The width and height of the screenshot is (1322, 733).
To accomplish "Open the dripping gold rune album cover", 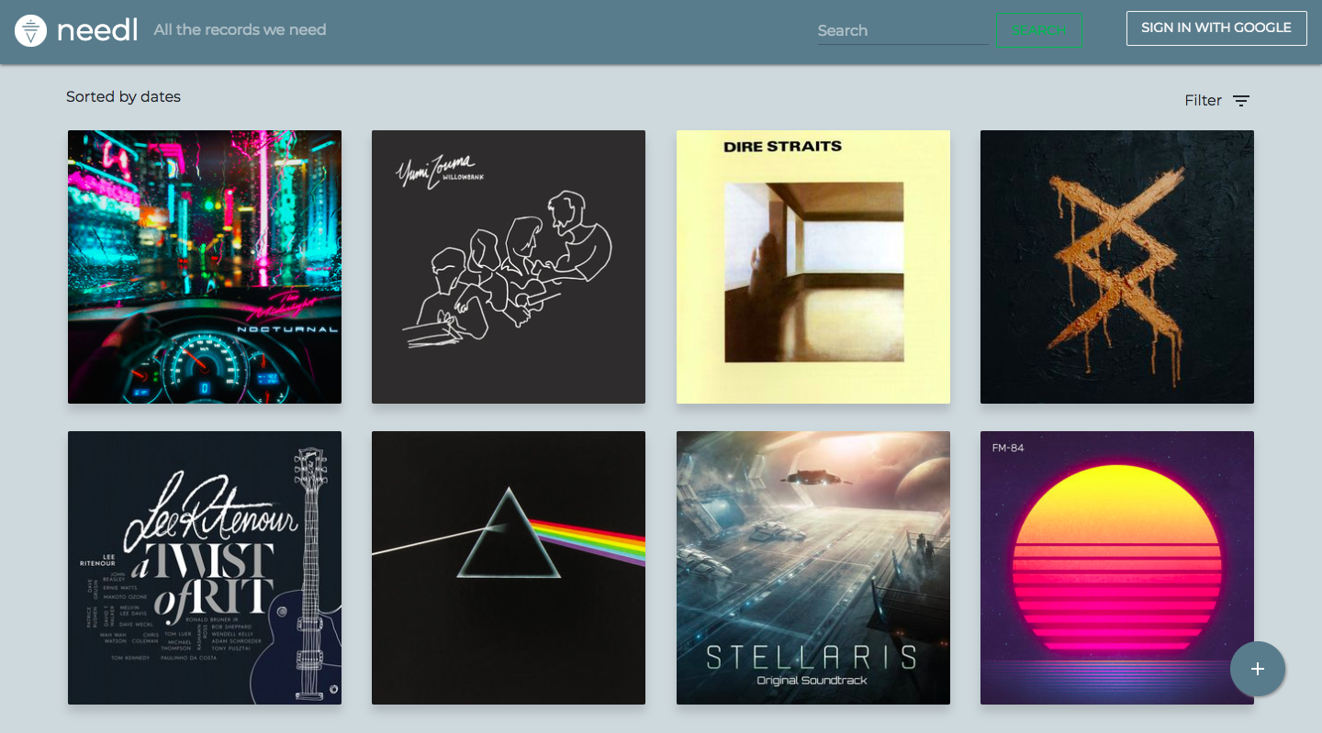I will pos(1117,267).
